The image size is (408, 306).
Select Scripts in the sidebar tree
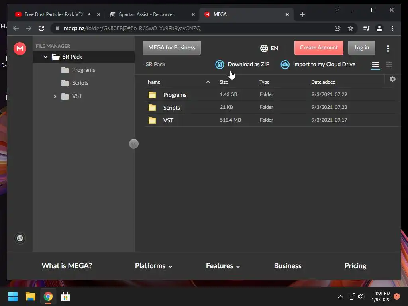[80, 83]
